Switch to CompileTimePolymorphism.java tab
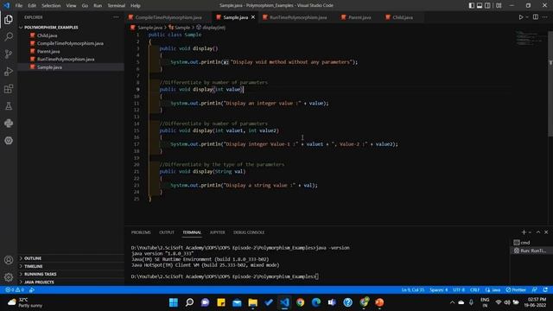This screenshot has width=553, height=311. point(168,17)
